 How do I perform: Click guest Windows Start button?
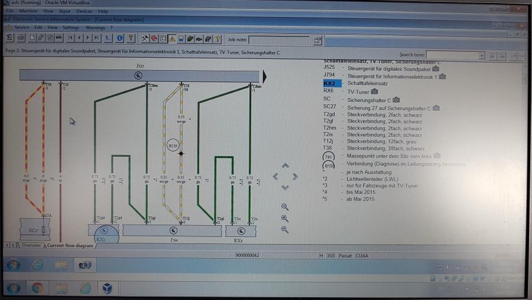click(14, 265)
